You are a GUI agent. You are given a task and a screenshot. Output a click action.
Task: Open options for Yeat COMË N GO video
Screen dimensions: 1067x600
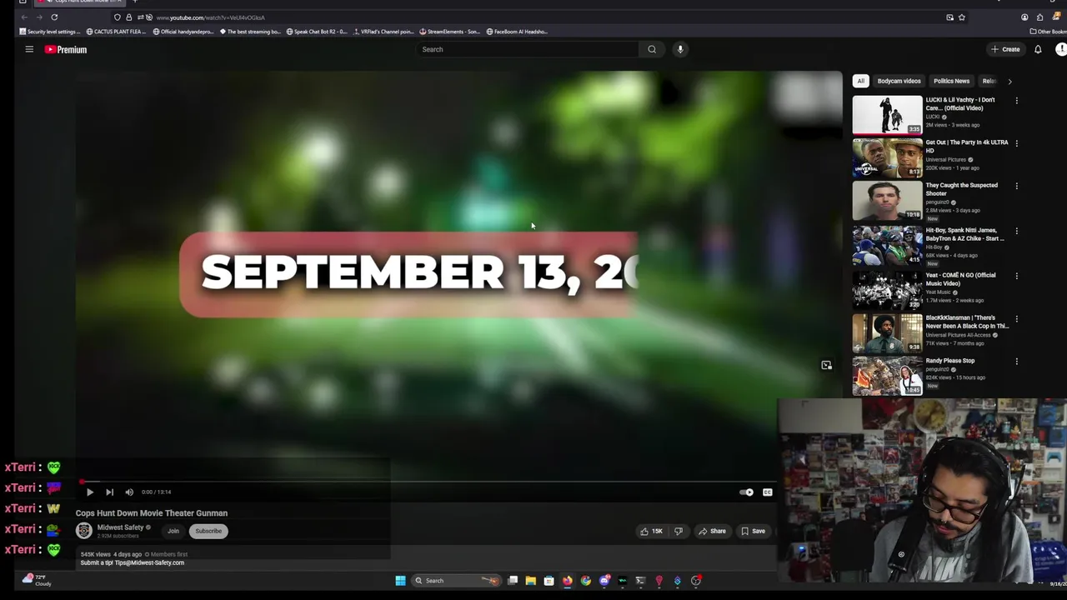[1016, 276]
